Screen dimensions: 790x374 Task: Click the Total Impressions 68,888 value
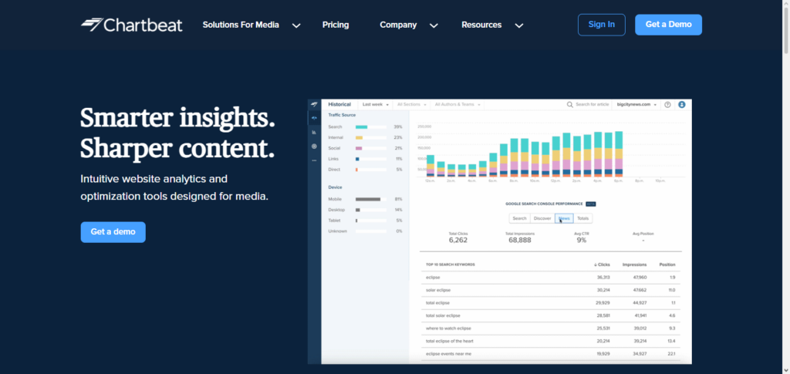tap(520, 240)
